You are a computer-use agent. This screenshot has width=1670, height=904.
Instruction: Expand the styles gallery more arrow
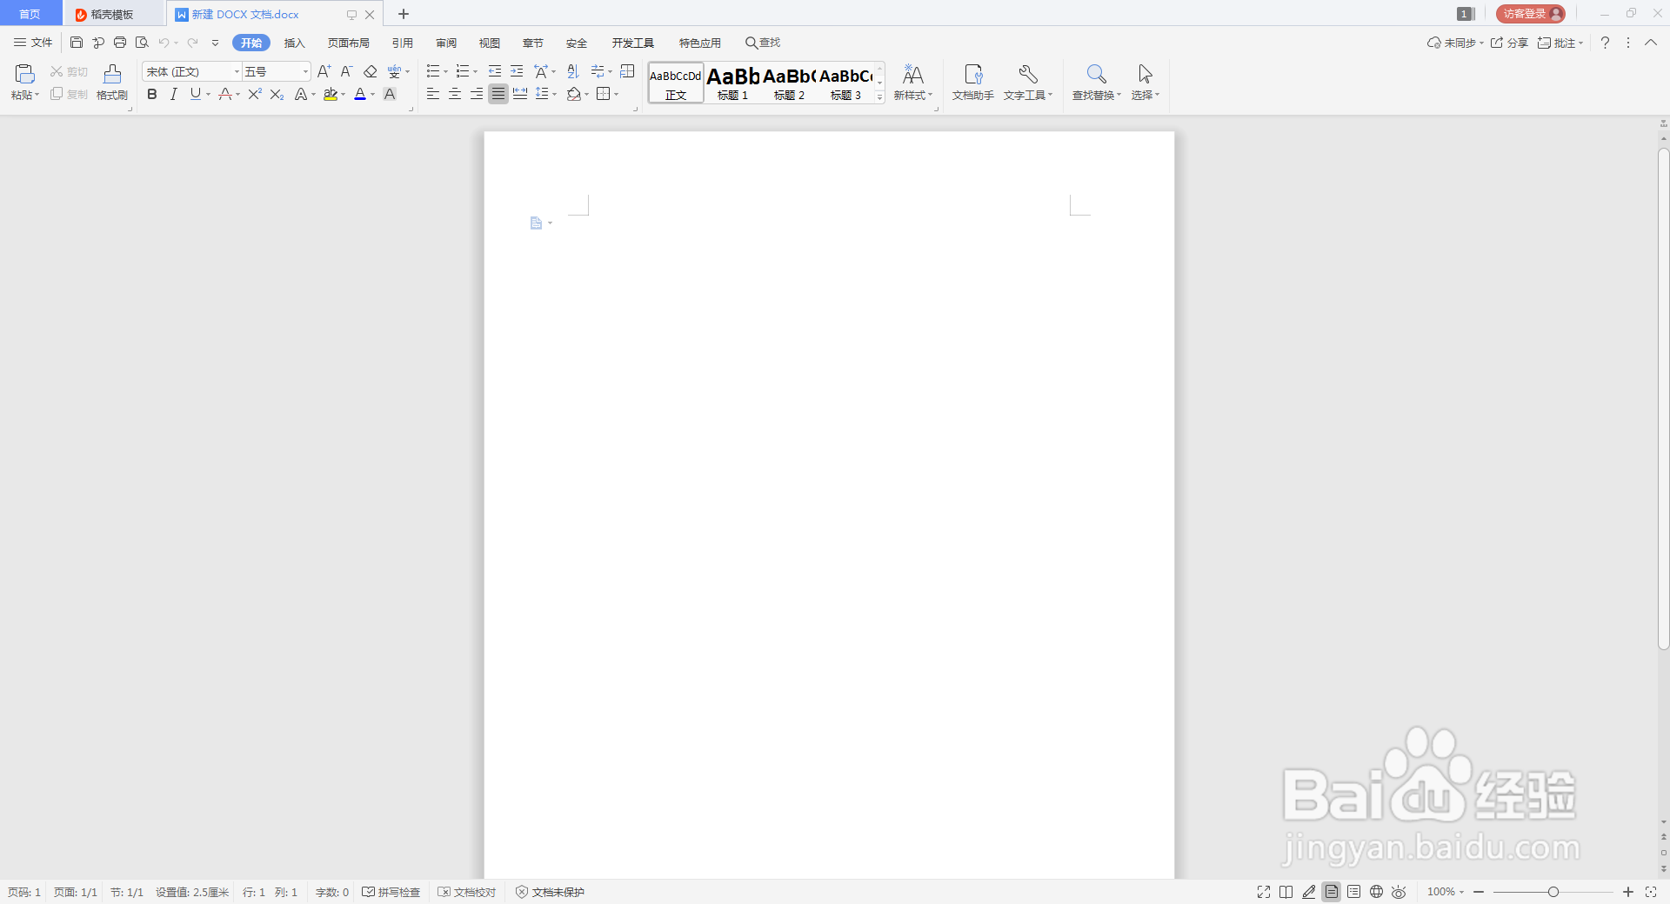[880, 97]
